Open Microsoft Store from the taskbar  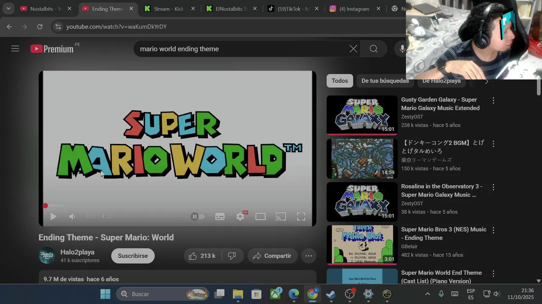tap(257, 294)
